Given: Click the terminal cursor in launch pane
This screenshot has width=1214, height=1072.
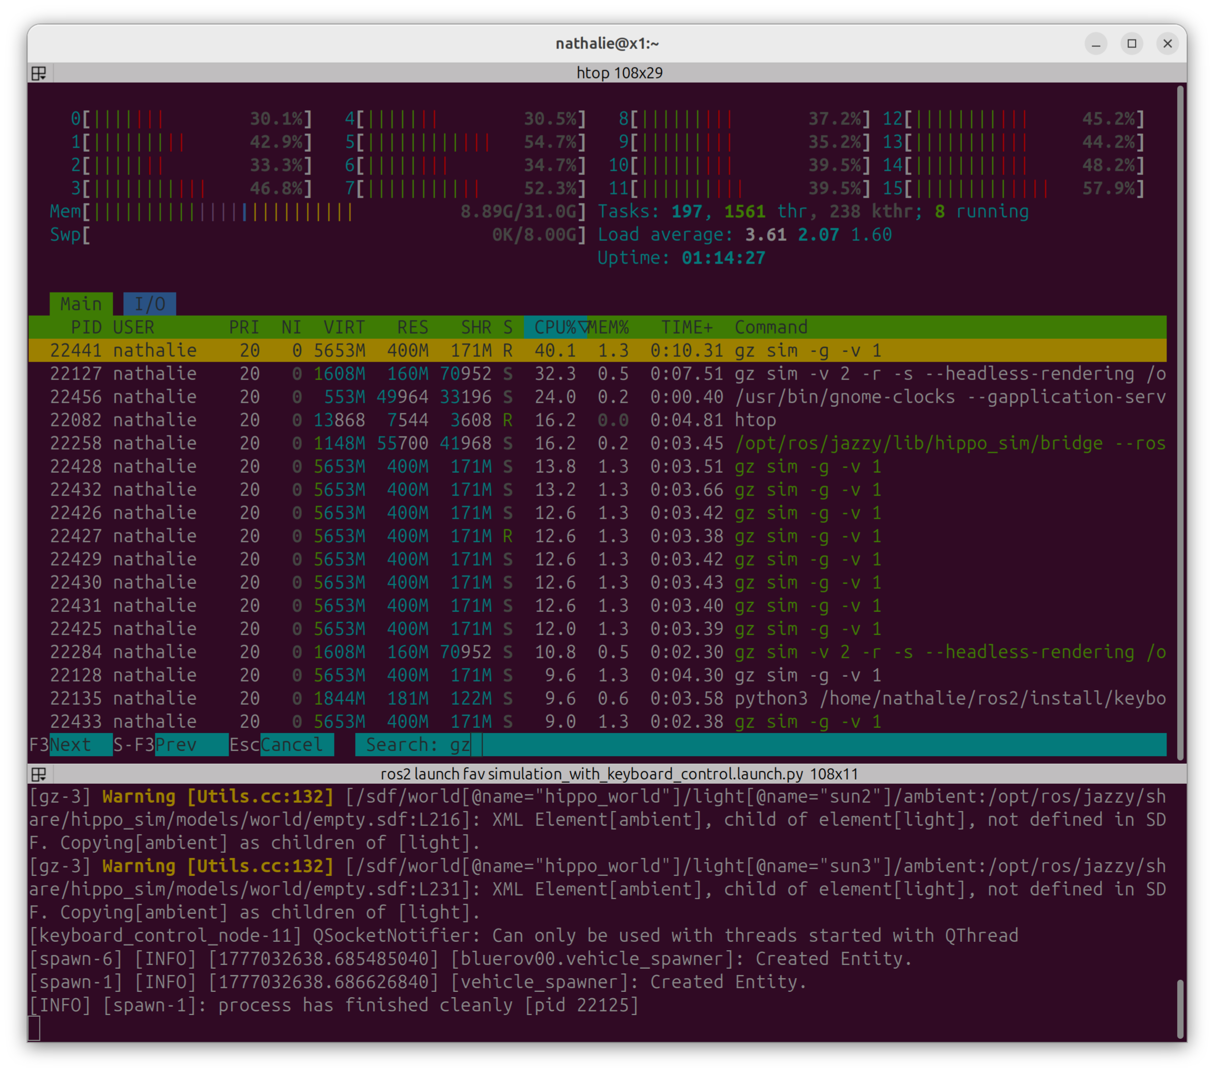Looking at the screenshot, I should (x=34, y=1028).
